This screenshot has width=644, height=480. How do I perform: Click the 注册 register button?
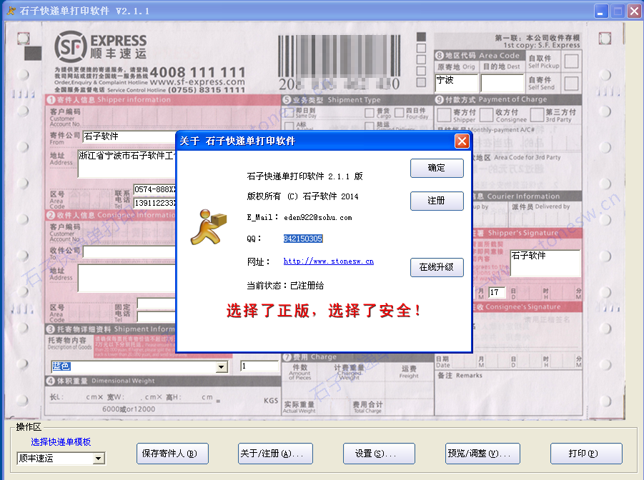point(437,201)
